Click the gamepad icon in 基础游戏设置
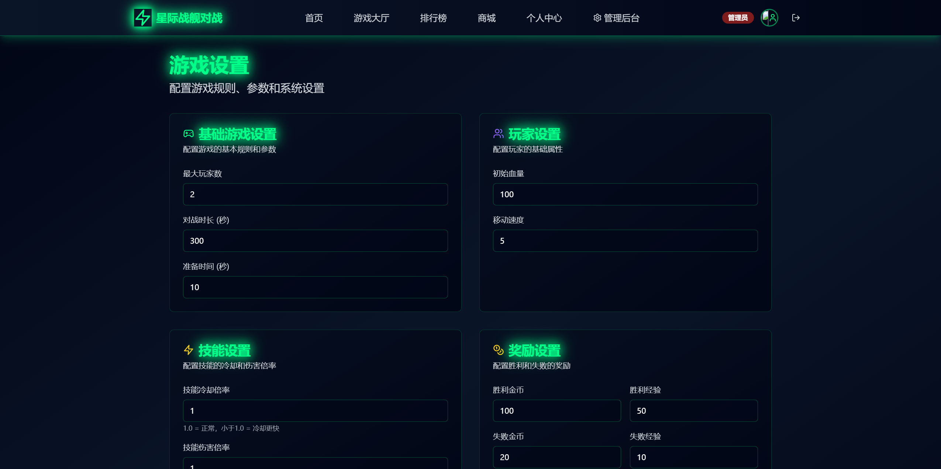The image size is (941, 469). [189, 133]
